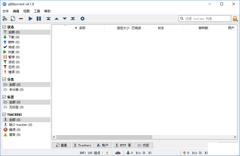Click the horizontal scrollbar thumb
The width and height of the screenshot is (240, 156).
(104, 137)
